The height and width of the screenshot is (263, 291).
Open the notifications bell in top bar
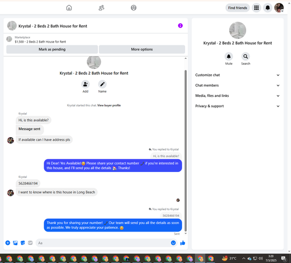[268, 8]
